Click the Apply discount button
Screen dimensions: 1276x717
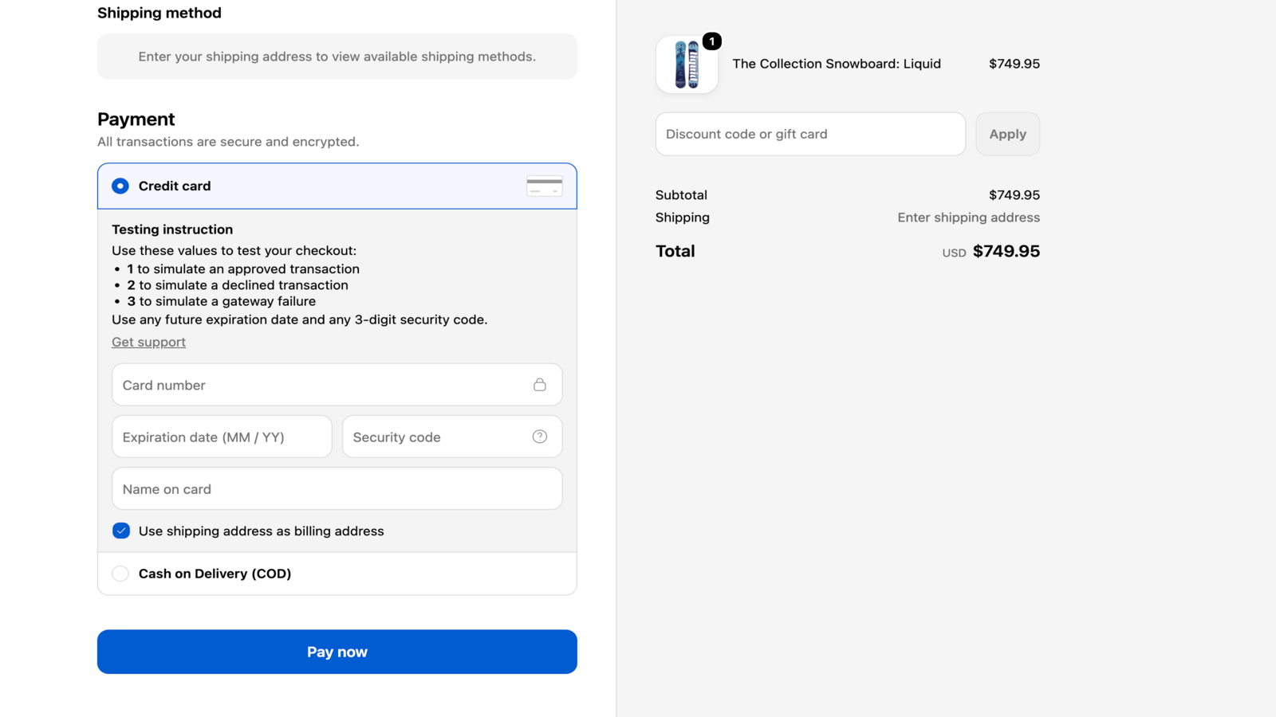pos(1008,134)
